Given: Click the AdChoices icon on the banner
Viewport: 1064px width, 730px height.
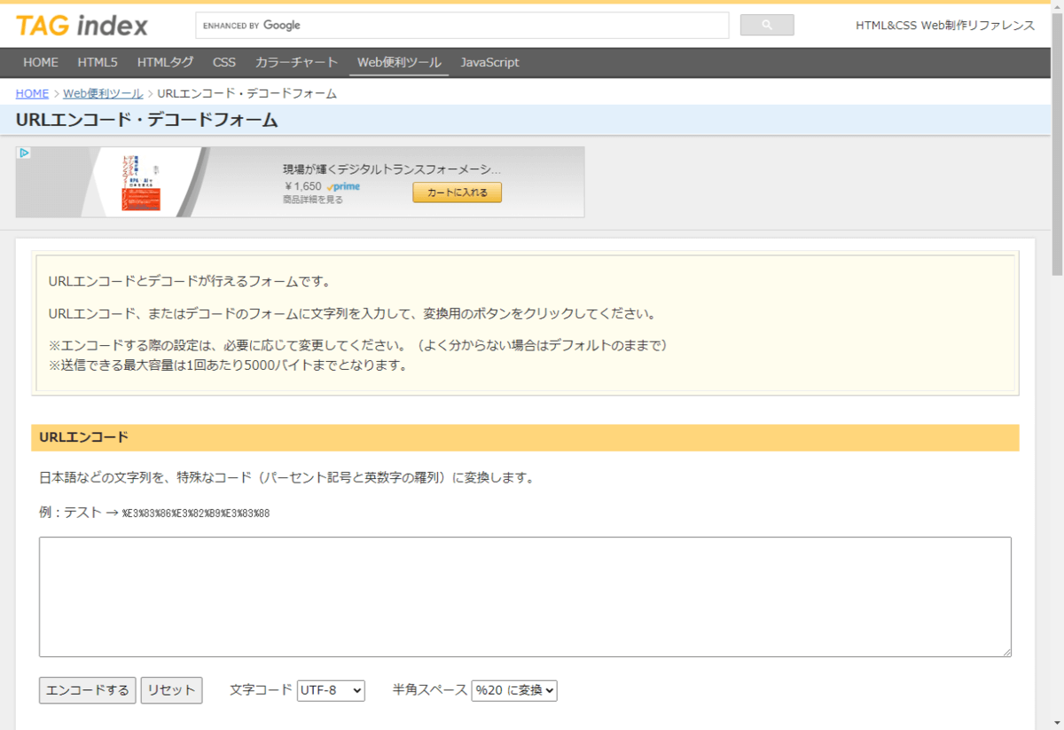Looking at the screenshot, I should click(x=24, y=153).
